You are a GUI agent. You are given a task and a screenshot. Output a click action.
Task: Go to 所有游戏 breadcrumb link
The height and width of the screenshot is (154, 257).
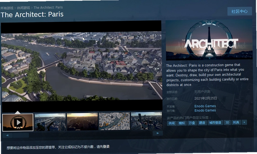click(x=7, y=8)
